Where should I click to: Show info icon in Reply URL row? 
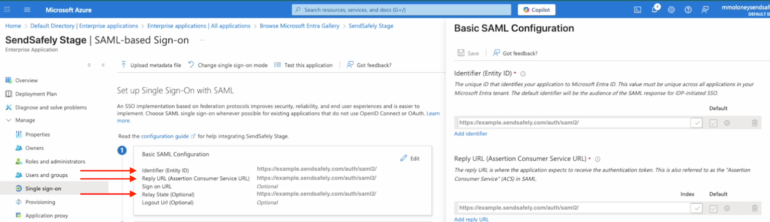727,208
